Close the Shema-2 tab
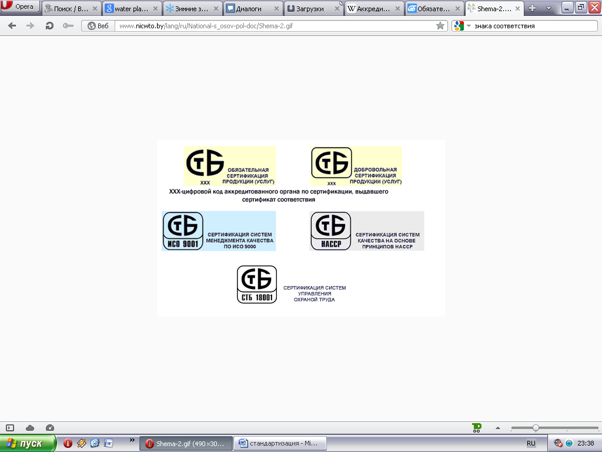The width and height of the screenshot is (602, 452). click(x=518, y=8)
